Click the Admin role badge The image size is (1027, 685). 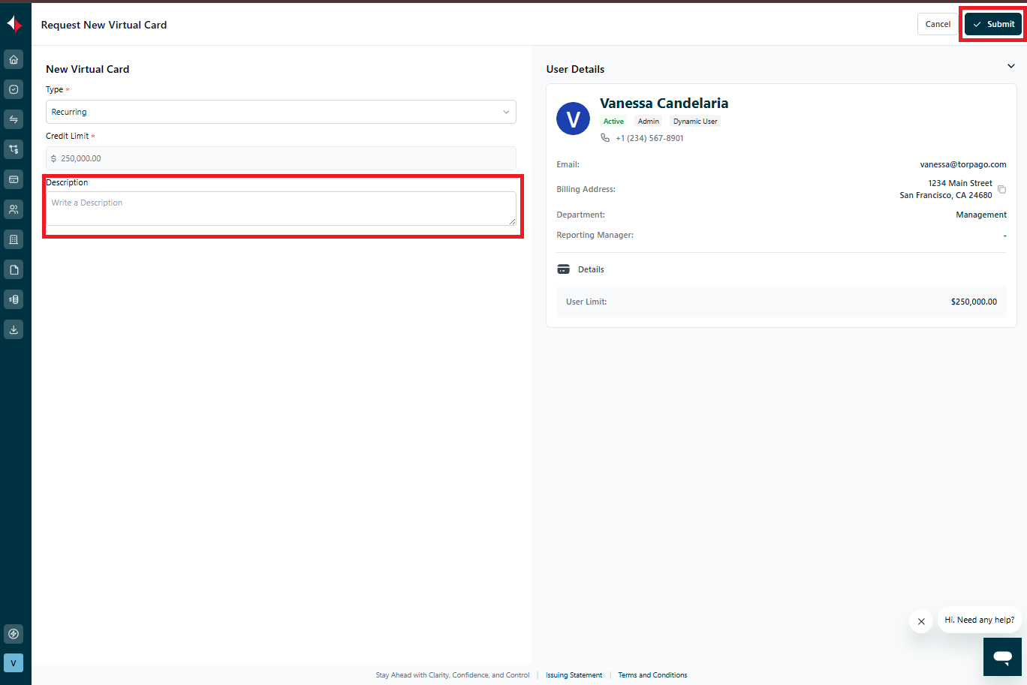[649, 122]
